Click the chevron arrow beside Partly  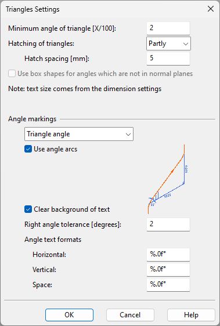(x=185, y=44)
